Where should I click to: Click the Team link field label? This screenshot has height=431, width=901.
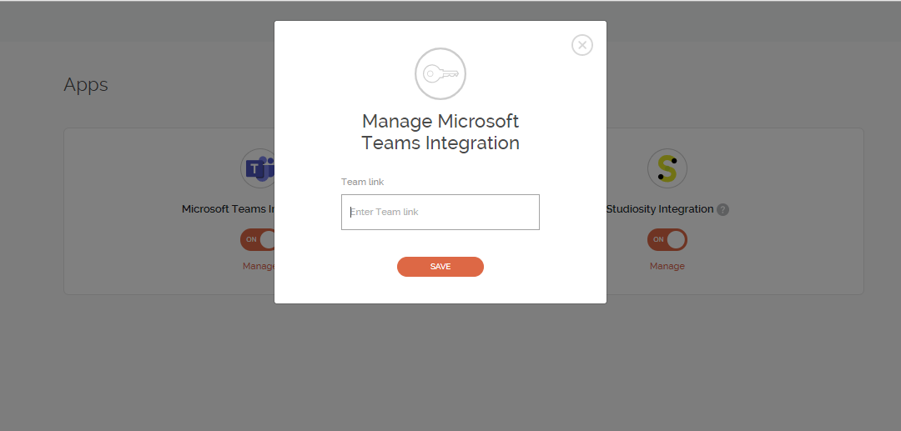tap(363, 182)
